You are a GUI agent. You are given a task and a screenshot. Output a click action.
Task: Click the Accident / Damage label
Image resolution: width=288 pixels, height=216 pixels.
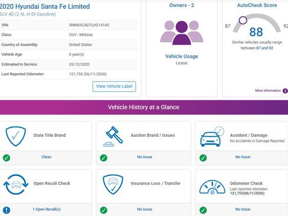coord(248,135)
